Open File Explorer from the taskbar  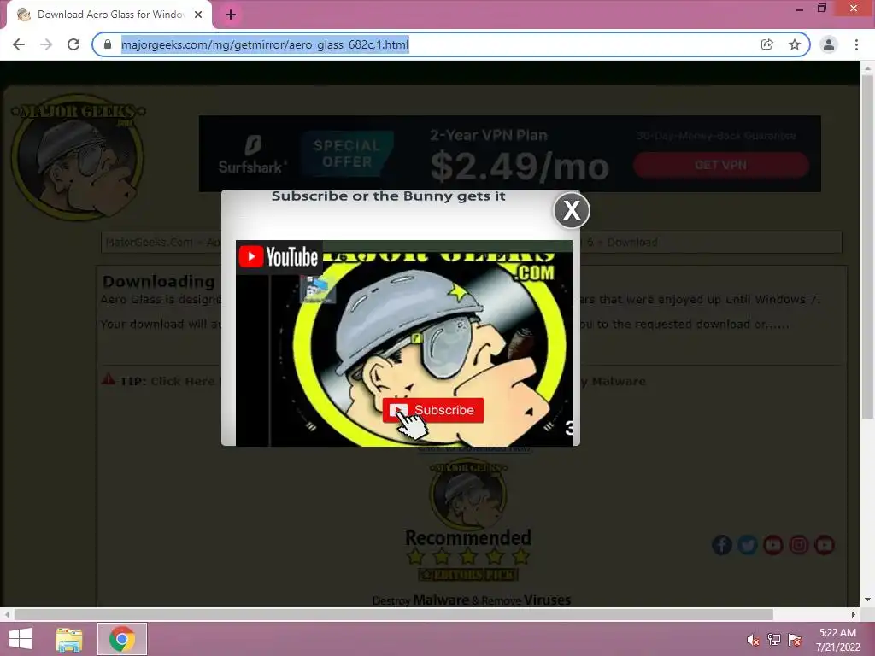click(69, 639)
